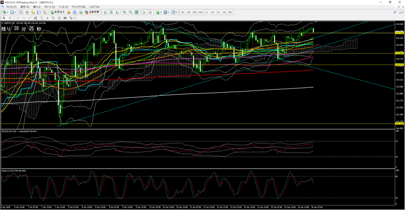Open the Terminal panel

coord(39,12)
